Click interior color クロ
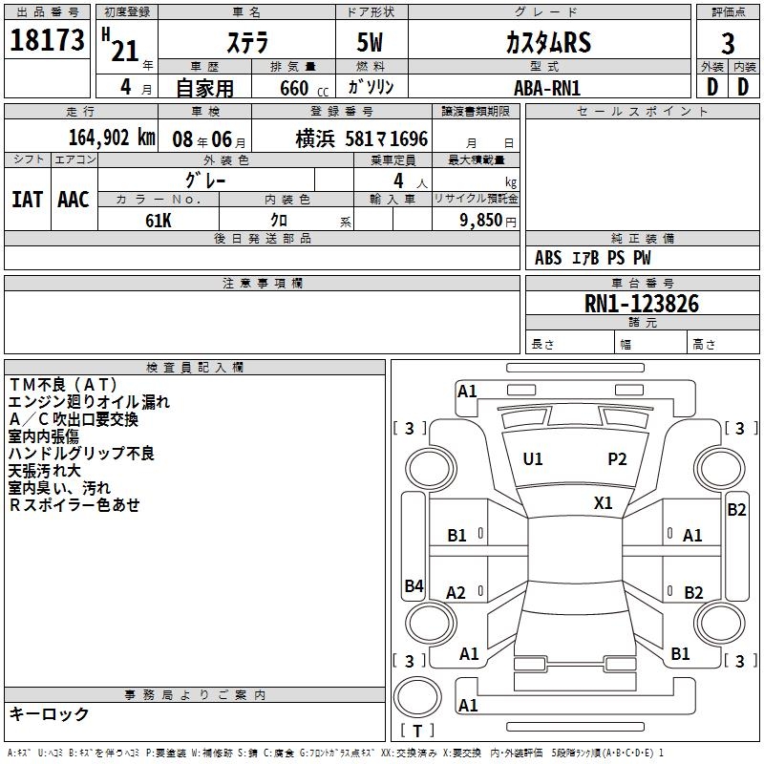Image resolution: width=764 pixels, height=764 pixels. pos(279,221)
